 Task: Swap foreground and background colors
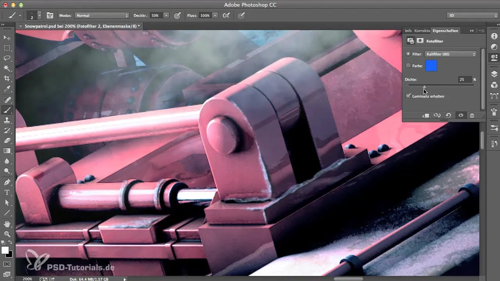(x=11, y=242)
